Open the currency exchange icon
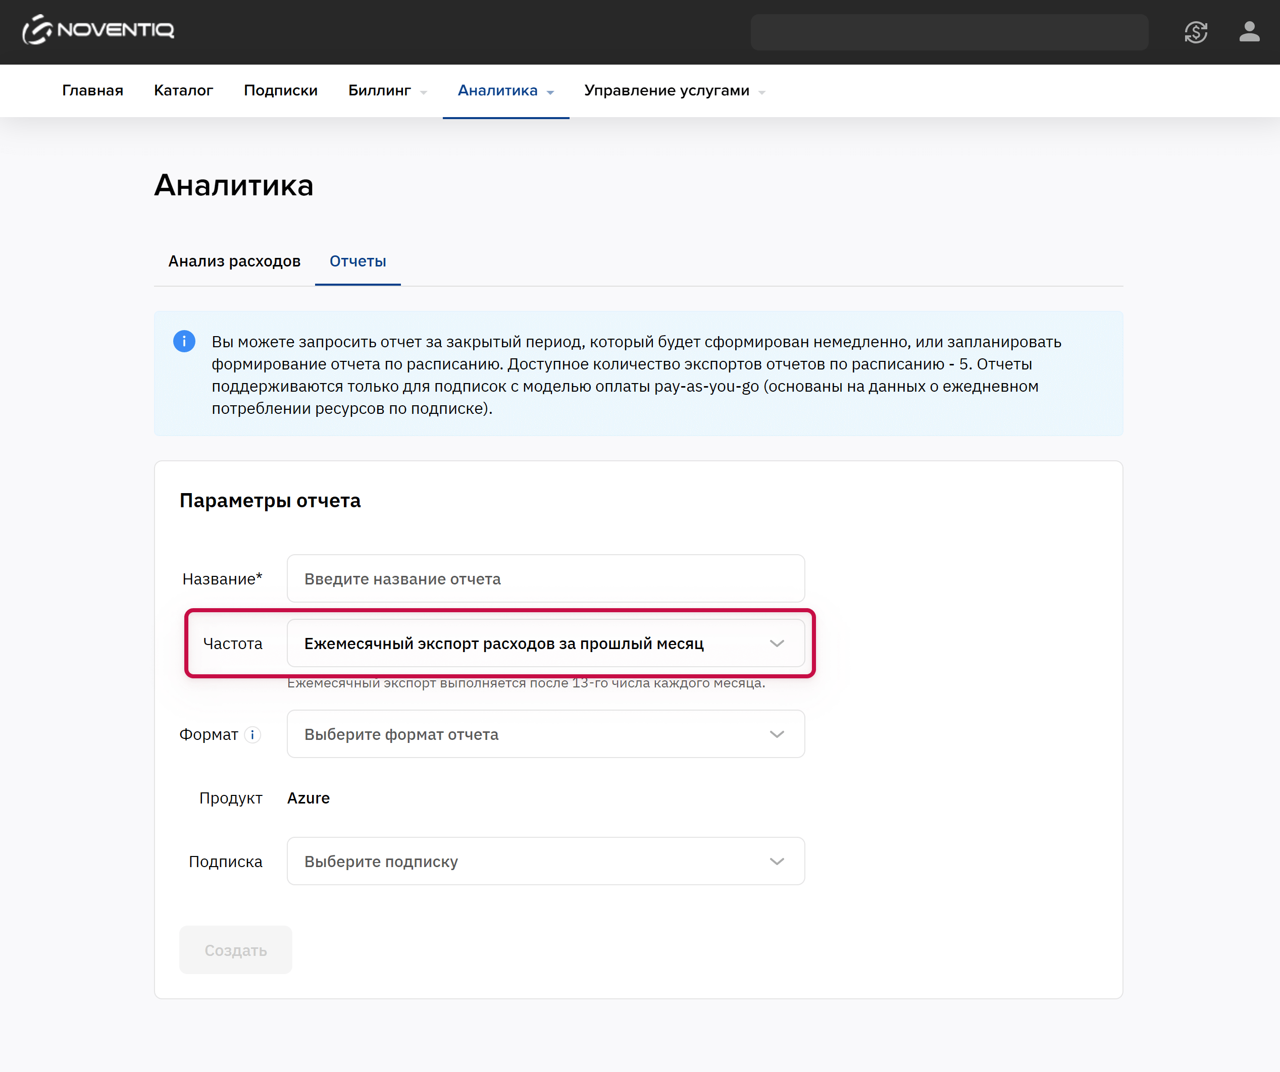Screen dimensions: 1280x1072 pyautogui.click(x=1196, y=32)
